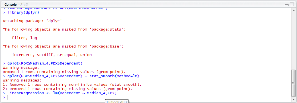Click the qplot command with stat_smooth(method=lm)
Viewport: 297px width, 103px height.
[x=71, y=76]
